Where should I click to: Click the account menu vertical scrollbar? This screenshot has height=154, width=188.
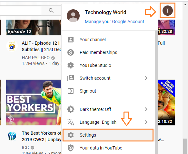(x=156, y=92)
